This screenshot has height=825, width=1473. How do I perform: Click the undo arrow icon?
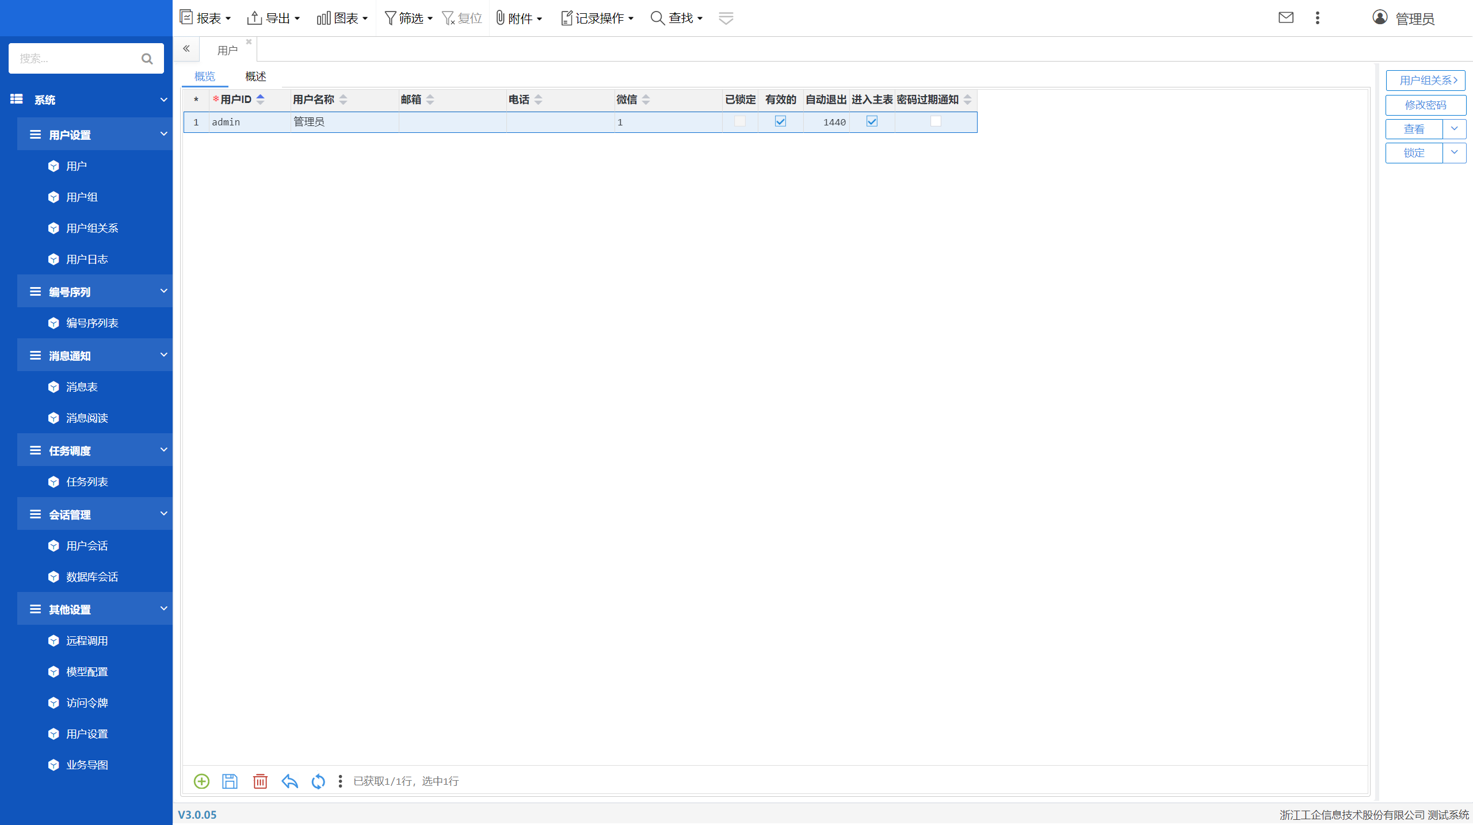click(x=289, y=781)
